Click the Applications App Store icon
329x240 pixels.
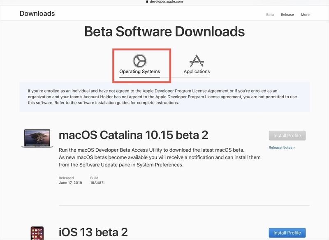[197, 61]
